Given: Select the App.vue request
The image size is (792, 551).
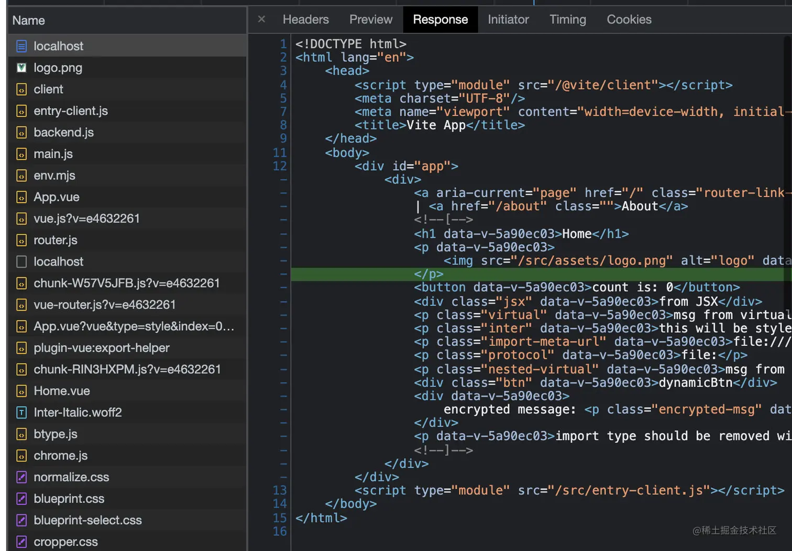Looking at the screenshot, I should tap(127, 197).
